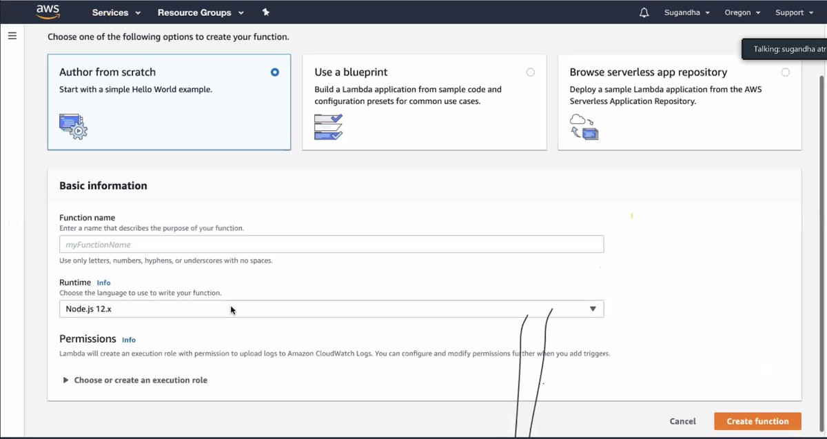827x439 pixels.
Task: Open the Runtime Info link
Action: pos(103,283)
